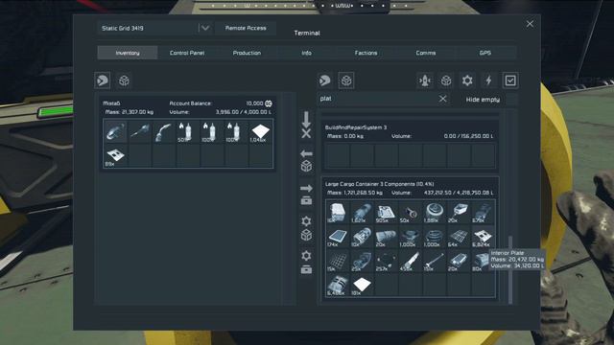The width and height of the screenshot is (614, 345).
Task: Go to the Production tab
Action: coord(247,53)
